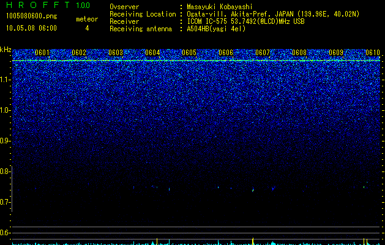Click the meteor count value 4
Screen dimensions: 385x245
pos(87,28)
